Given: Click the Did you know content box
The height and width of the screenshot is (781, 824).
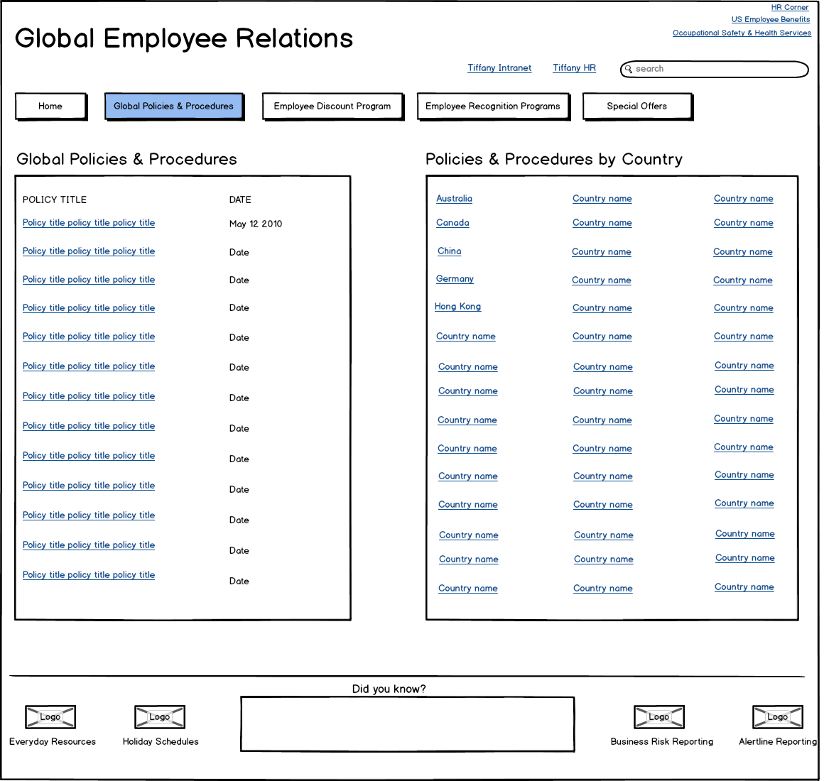Looking at the screenshot, I should [408, 724].
